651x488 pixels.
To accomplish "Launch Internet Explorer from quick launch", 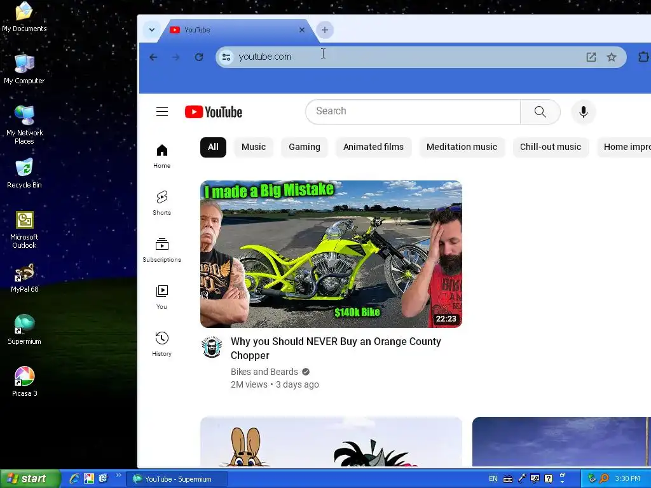I will [x=74, y=479].
